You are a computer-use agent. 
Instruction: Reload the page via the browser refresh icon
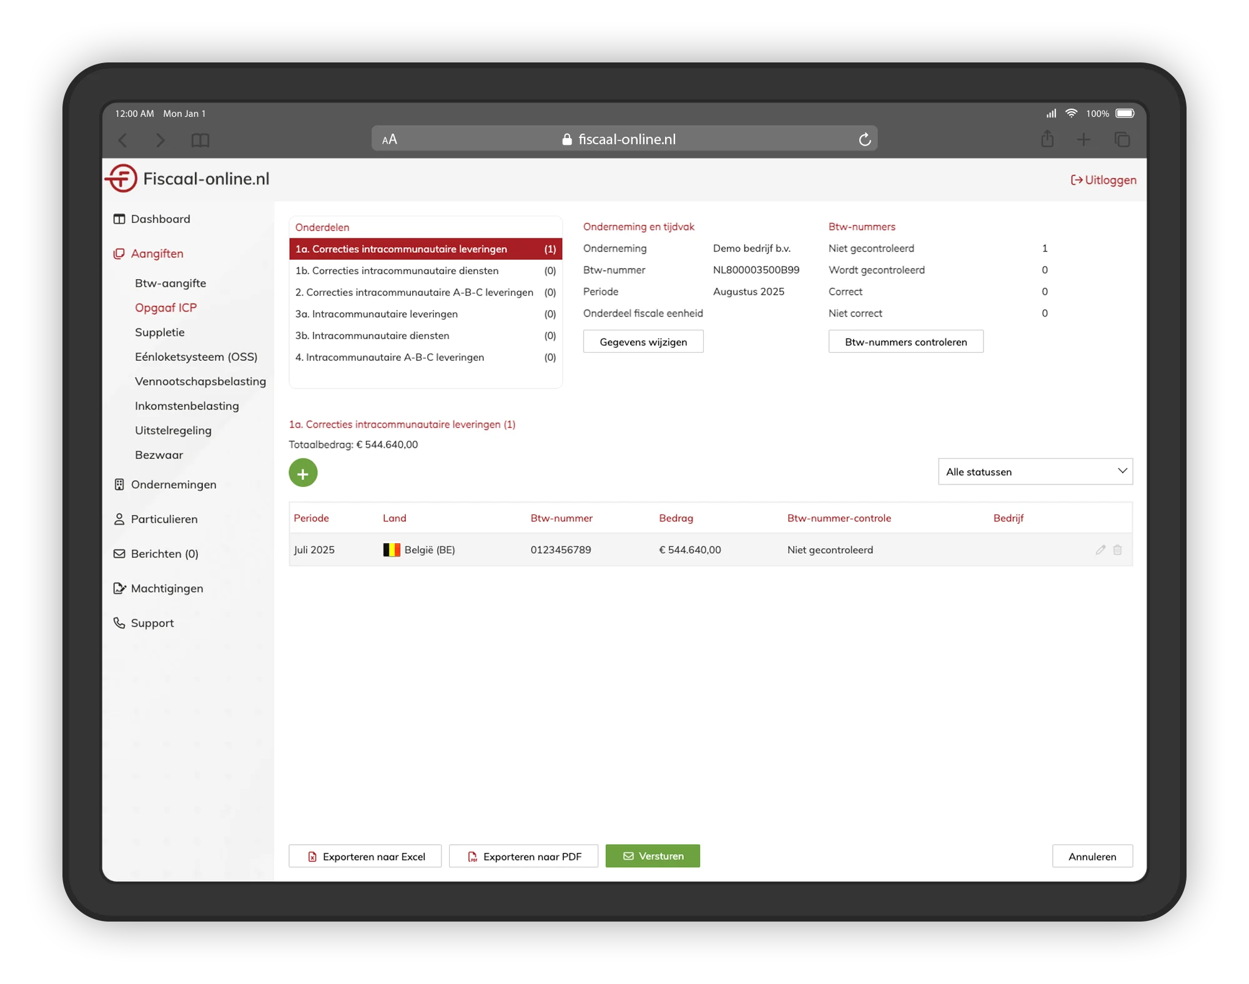point(865,139)
